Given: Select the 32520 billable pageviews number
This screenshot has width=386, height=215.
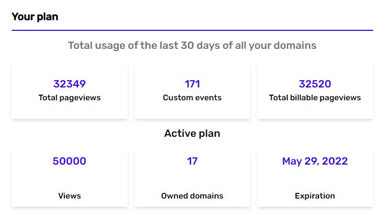Looking at the screenshot, I should [315, 84].
